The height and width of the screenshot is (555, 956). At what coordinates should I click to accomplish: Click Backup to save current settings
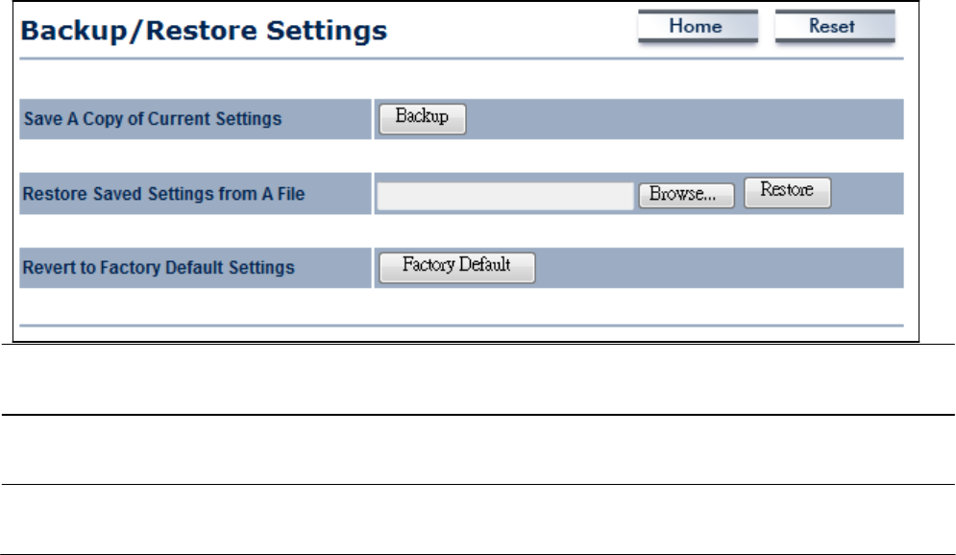[x=423, y=118]
